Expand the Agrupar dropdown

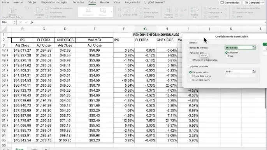[x=218, y=8]
